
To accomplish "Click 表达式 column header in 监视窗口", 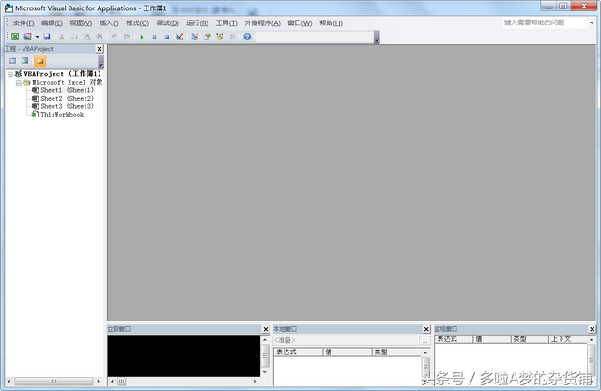I will pyautogui.click(x=454, y=339).
